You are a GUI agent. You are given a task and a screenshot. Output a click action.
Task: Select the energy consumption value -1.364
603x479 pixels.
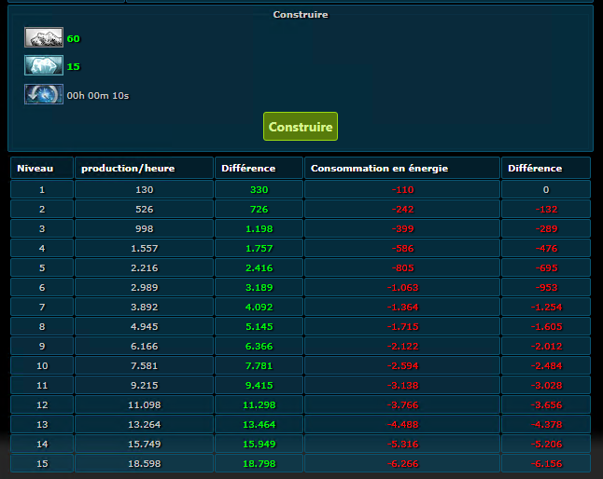tap(402, 307)
